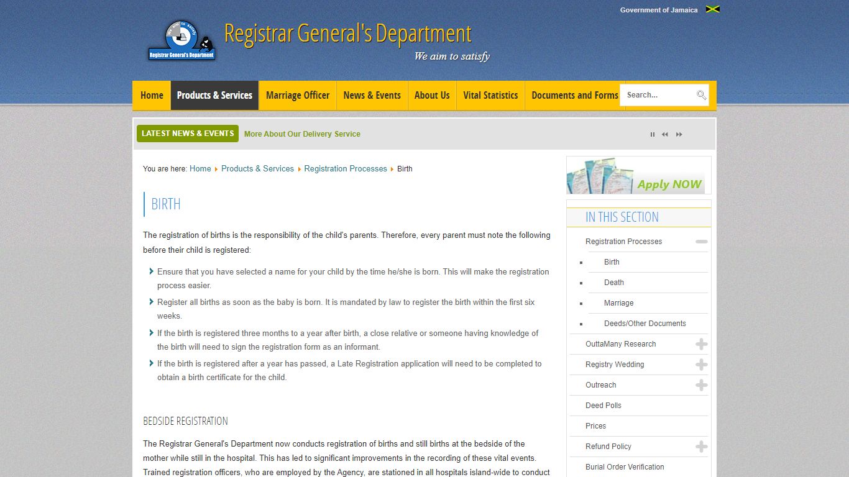Open the Vital Statistics menu
This screenshot has height=477, width=849.
(x=490, y=95)
